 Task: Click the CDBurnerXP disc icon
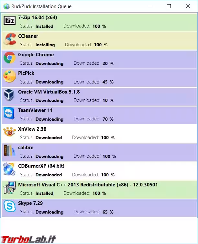[x=9, y=169]
